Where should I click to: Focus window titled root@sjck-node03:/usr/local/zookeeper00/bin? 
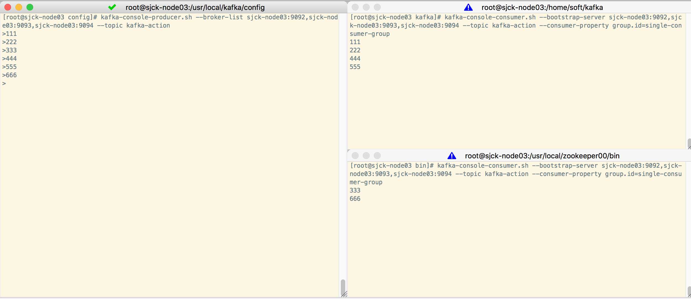[542, 156]
